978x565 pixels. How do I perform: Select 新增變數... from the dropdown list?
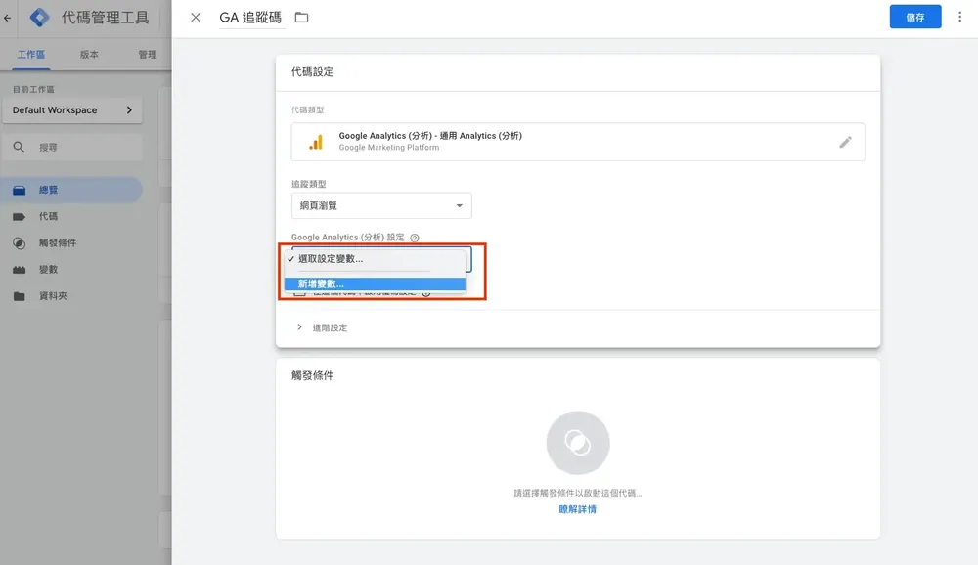pyautogui.click(x=375, y=283)
